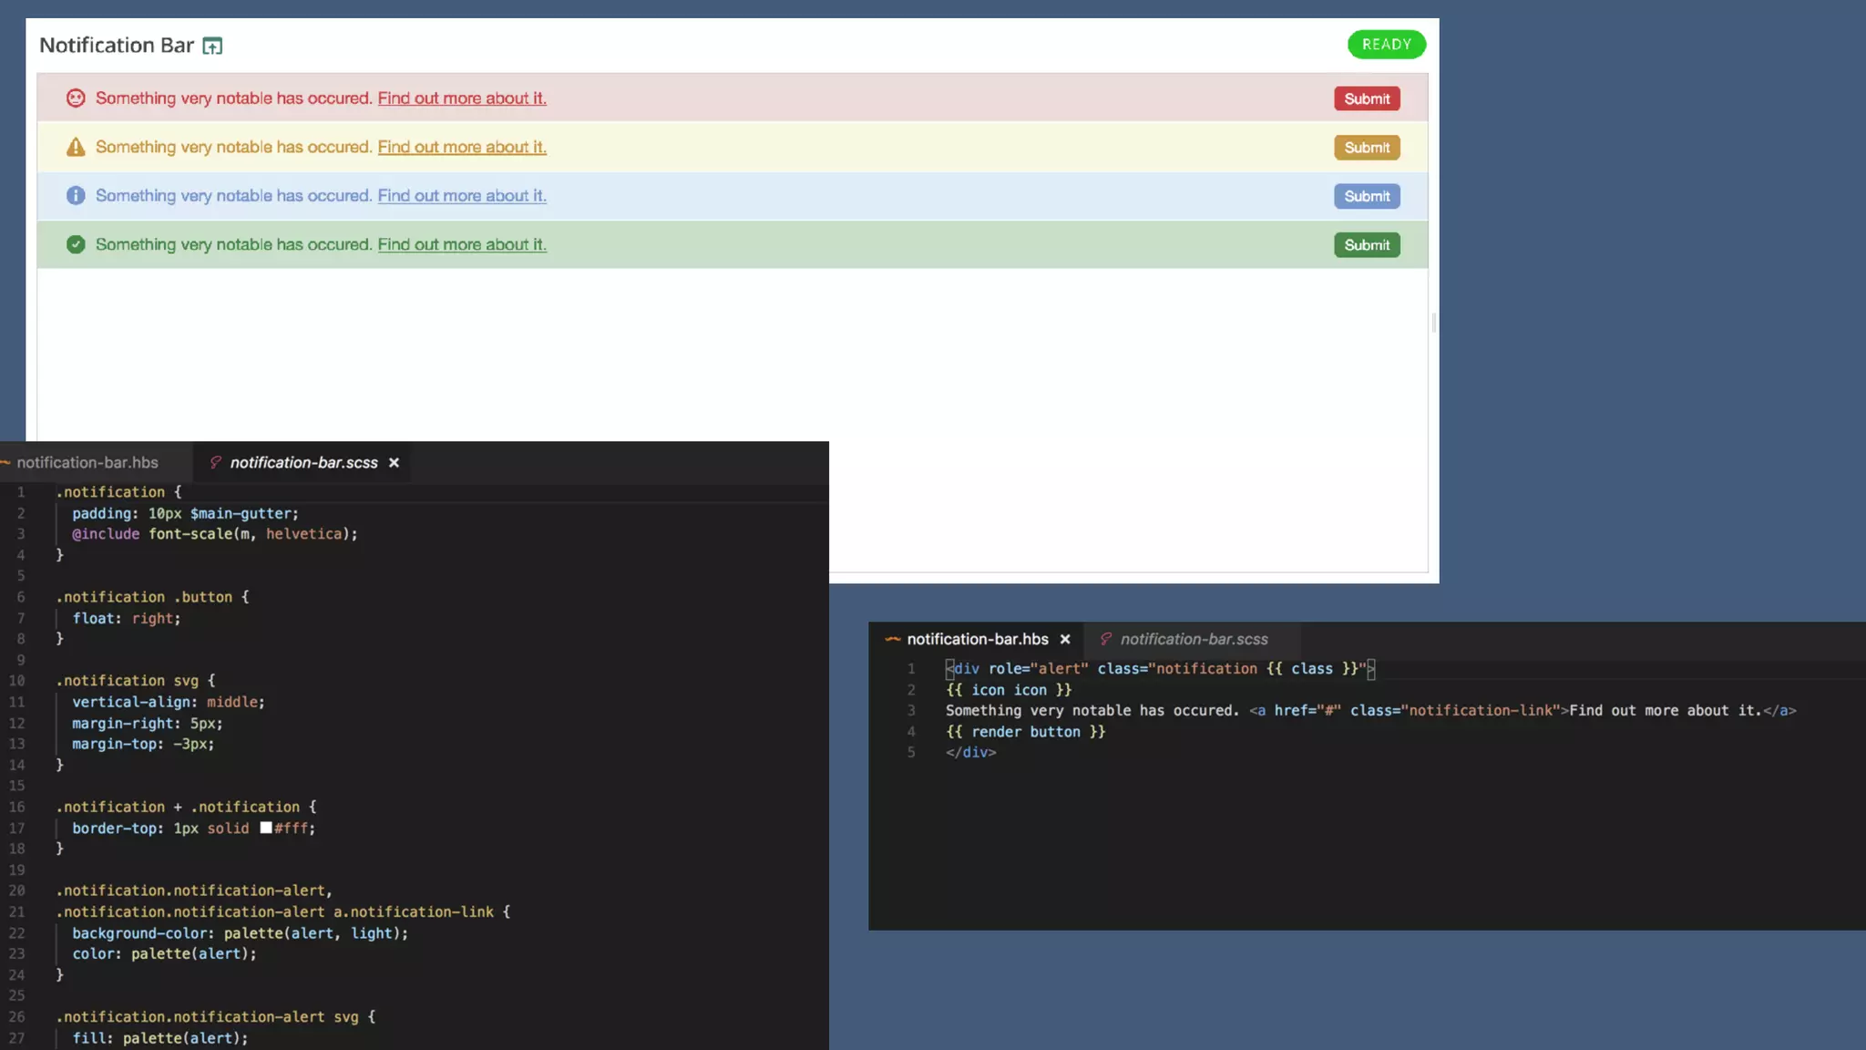This screenshot has height=1050, width=1866.
Task: Follow the link in the blue notification
Action: (462, 196)
